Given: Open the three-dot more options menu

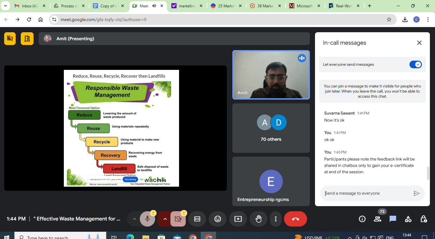Looking at the screenshot, I should pyautogui.click(x=275, y=219).
